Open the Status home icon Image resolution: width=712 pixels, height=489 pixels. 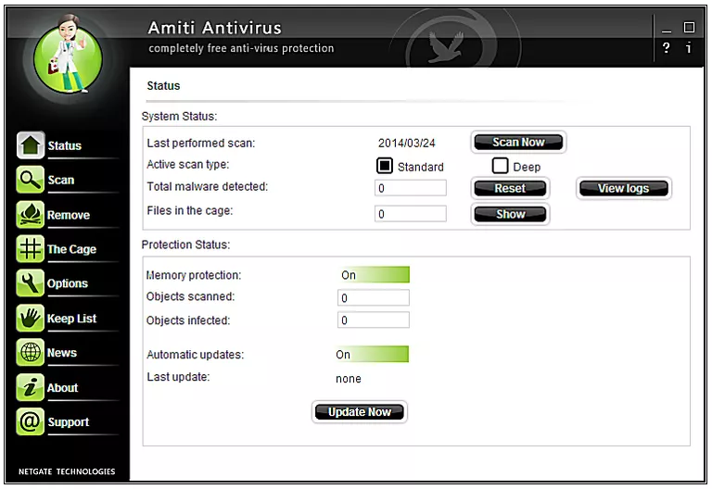click(x=31, y=145)
